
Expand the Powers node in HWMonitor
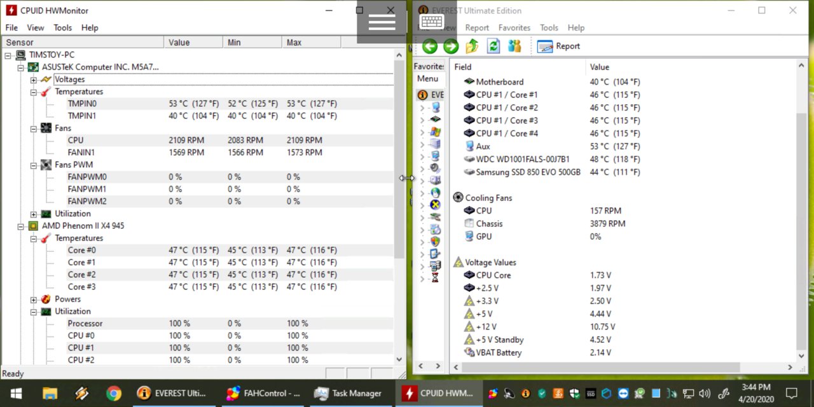34,299
